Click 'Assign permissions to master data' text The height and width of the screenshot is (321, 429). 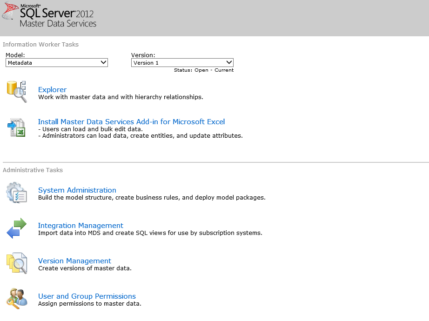click(90, 303)
